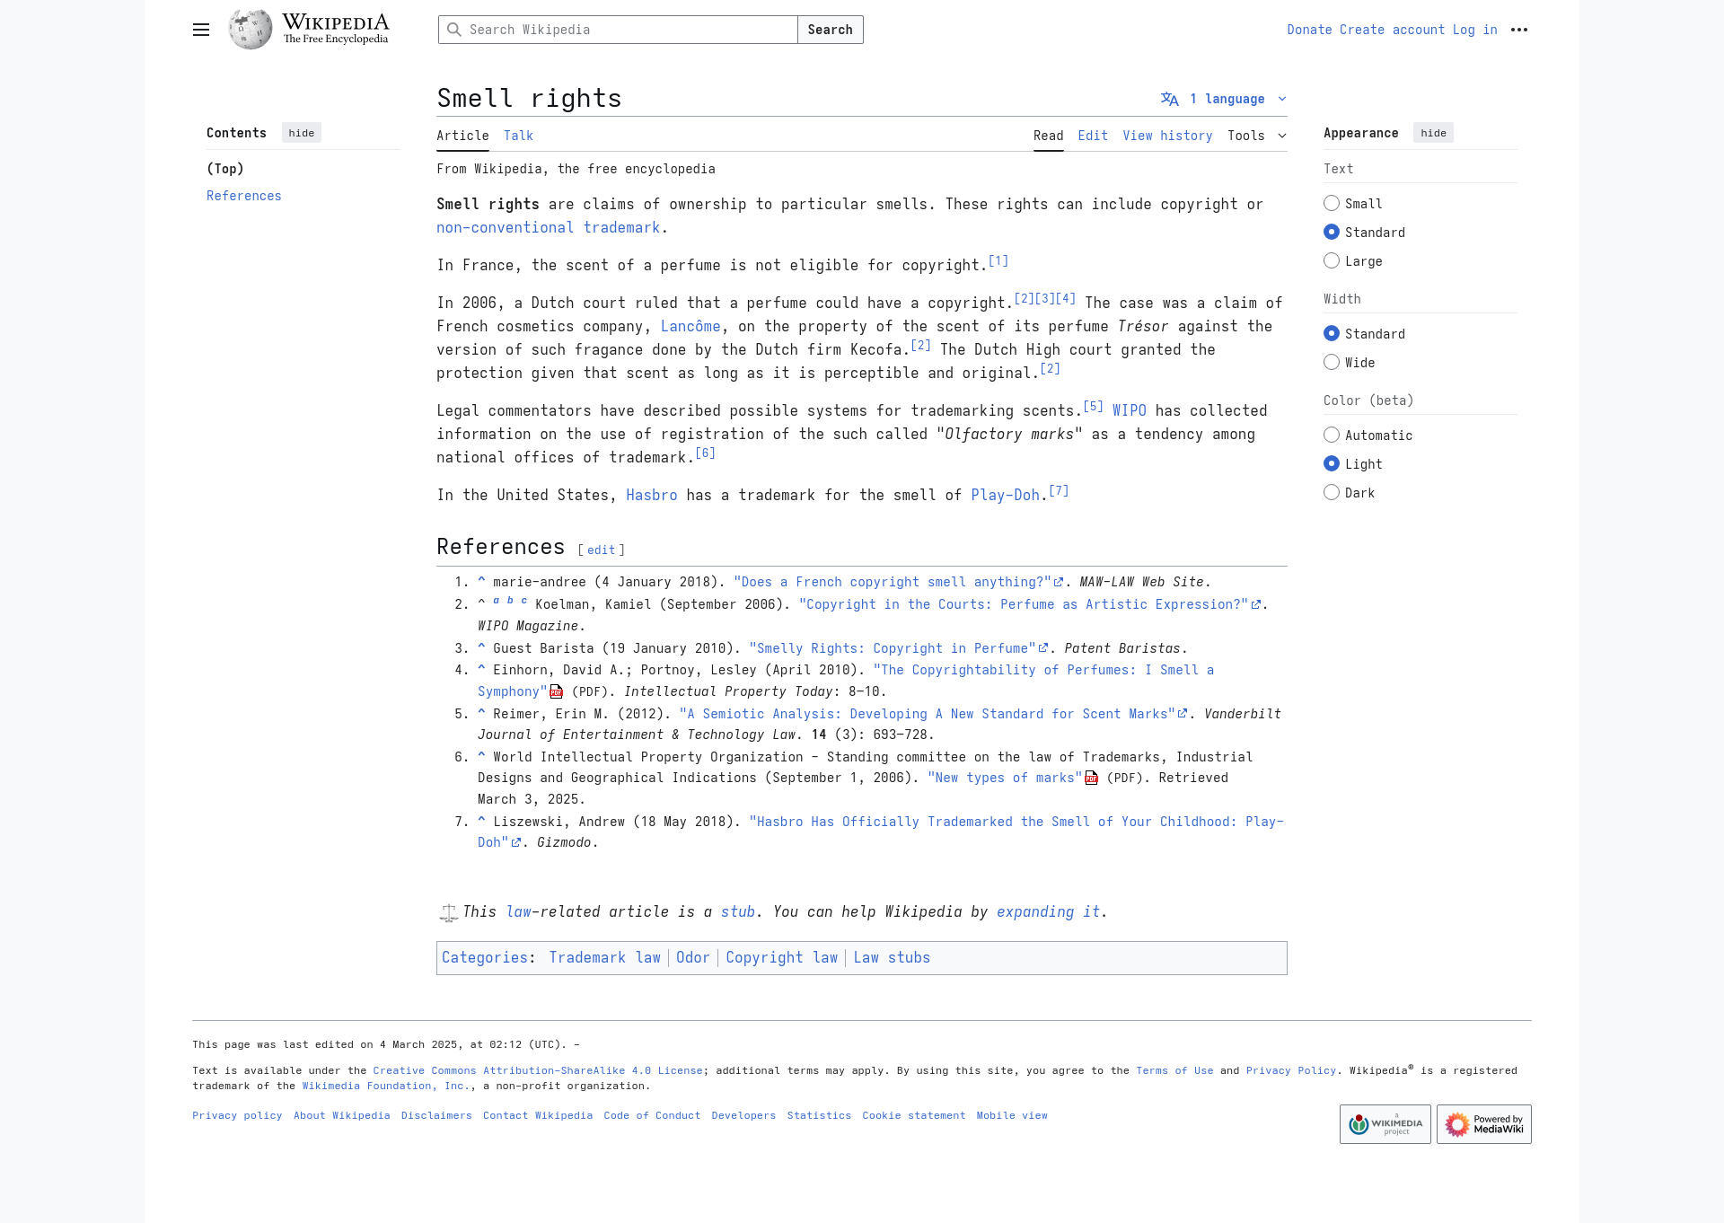
Task: Open the Lancôme article link
Action: pos(690,326)
